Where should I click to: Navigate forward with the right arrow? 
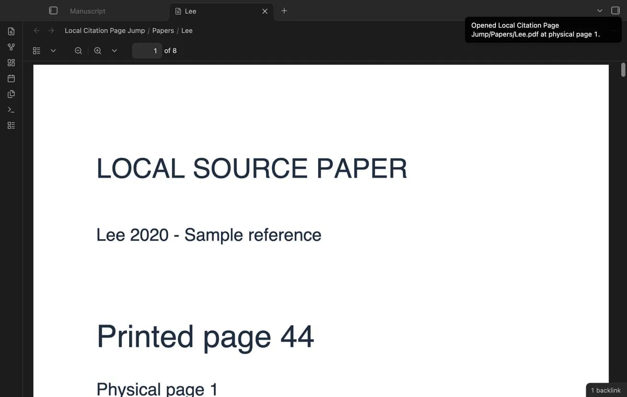(x=51, y=30)
